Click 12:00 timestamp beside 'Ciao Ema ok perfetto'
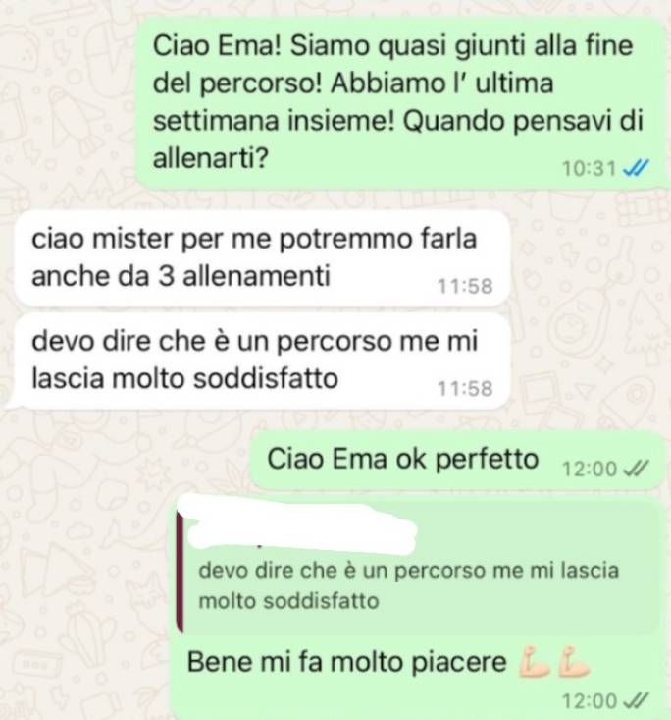This screenshot has width=671, height=720. point(591,470)
